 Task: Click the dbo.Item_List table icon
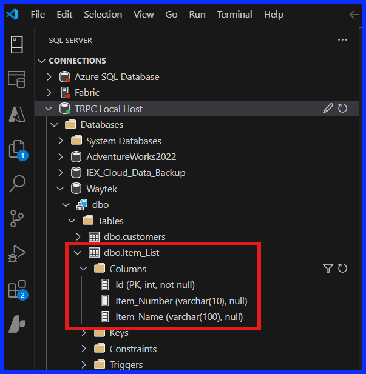pos(94,253)
